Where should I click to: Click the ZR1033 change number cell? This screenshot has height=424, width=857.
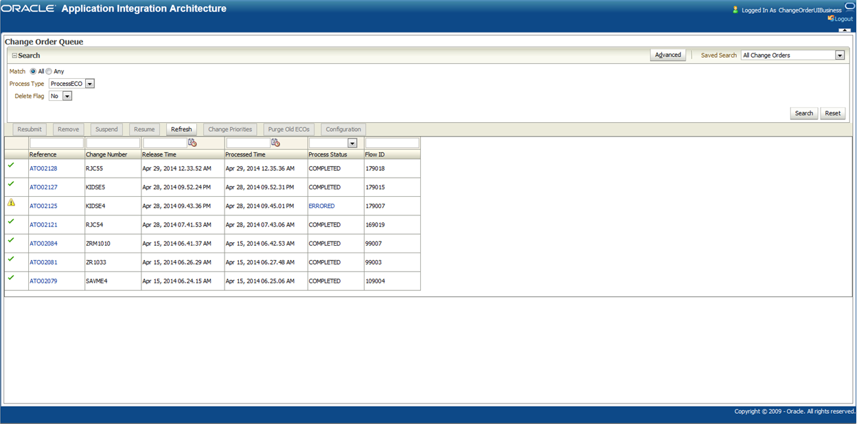(x=113, y=262)
